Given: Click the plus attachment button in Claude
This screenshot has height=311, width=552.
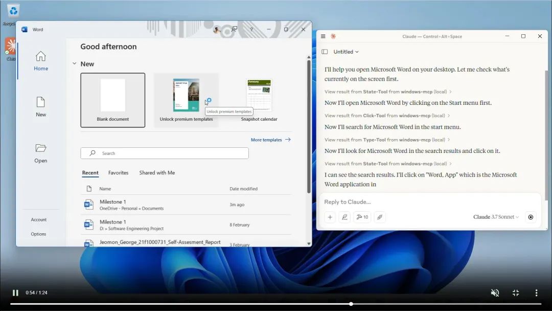Looking at the screenshot, I should (x=330, y=217).
